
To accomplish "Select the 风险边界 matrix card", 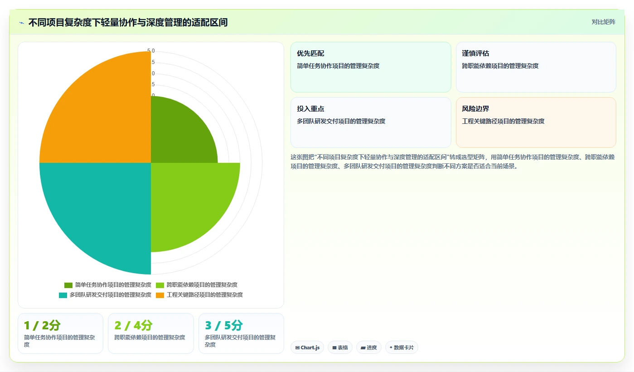I will (536, 122).
